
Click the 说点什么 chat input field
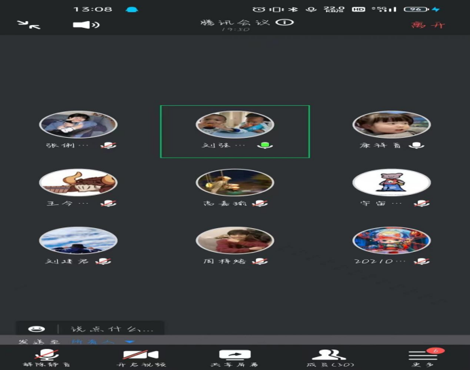tap(109, 329)
